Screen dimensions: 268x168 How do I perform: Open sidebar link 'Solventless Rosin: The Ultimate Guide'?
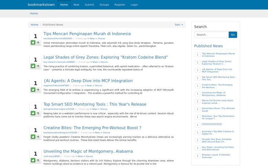(x=218, y=109)
